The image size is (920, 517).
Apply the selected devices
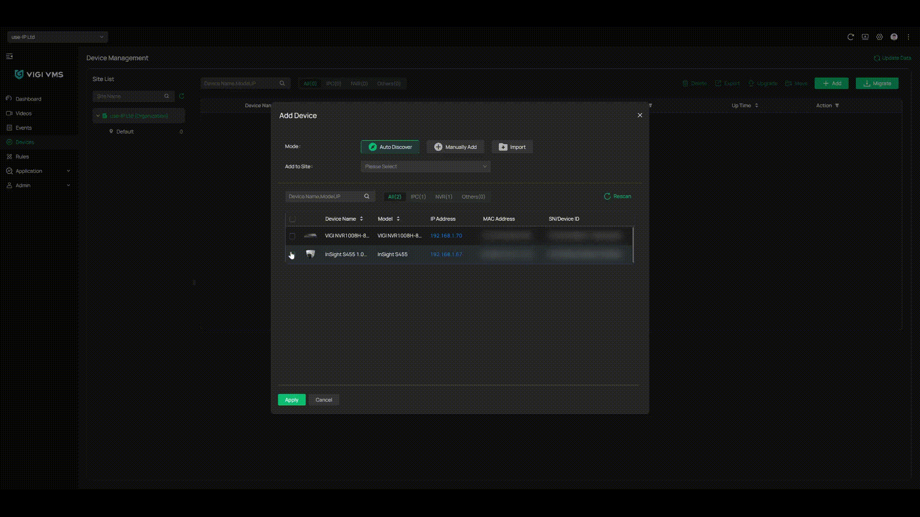[x=291, y=400]
